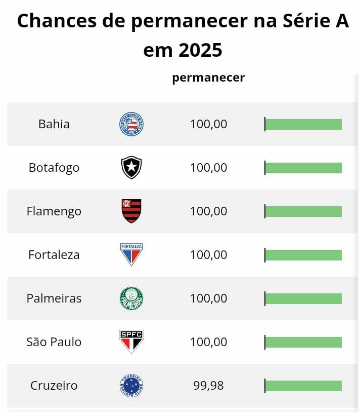
Task: Select the Botafogo team name
Action: [54, 168]
